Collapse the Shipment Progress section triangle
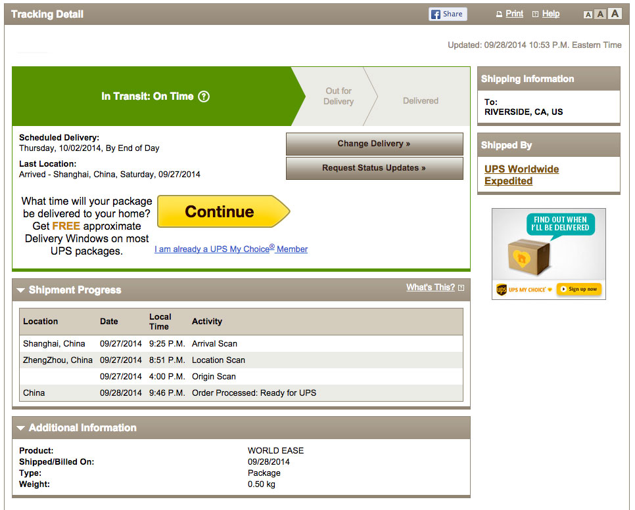This screenshot has width=635, height=510. [x=20, y=290]
